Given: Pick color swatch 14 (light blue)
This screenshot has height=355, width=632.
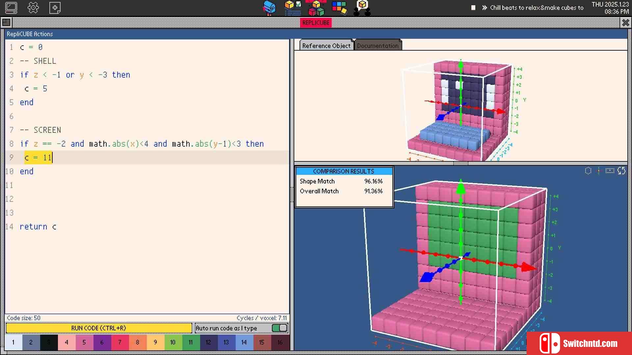Looking at the screenshot, I should pyautogui.click(x=244, y=342).
